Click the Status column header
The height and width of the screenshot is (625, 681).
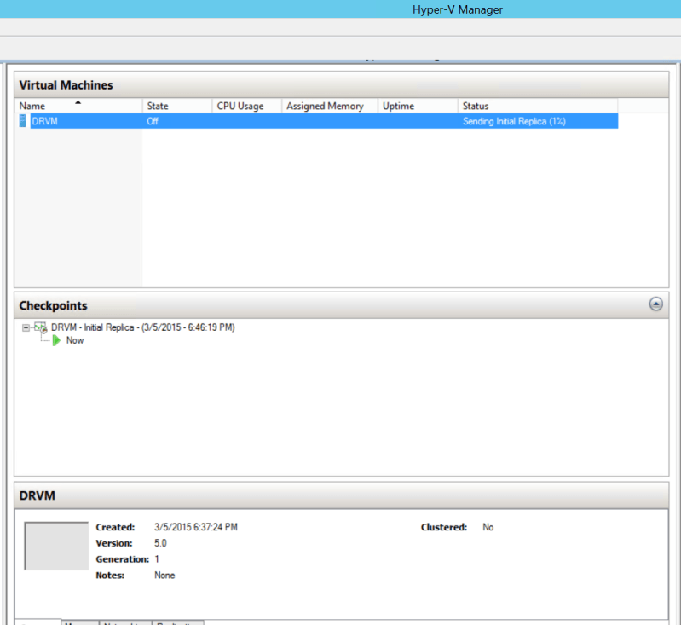(x=537, y=106)
